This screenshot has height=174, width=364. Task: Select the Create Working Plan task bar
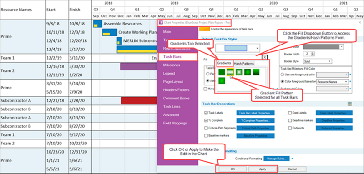pyautogui.click(x=110, y=32)
